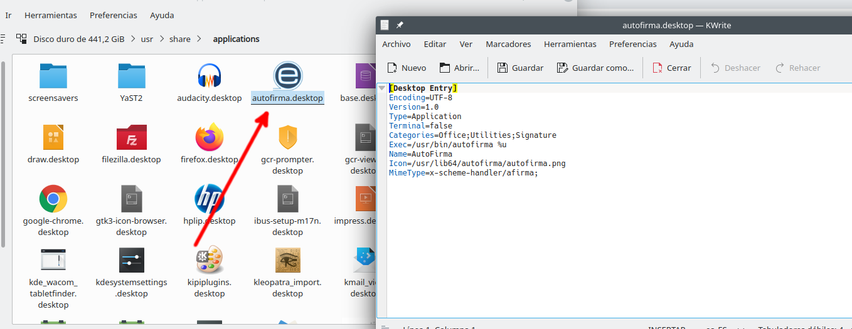Select the autofirma.desktop icon
852x329 pixels.
coord(287,76)
